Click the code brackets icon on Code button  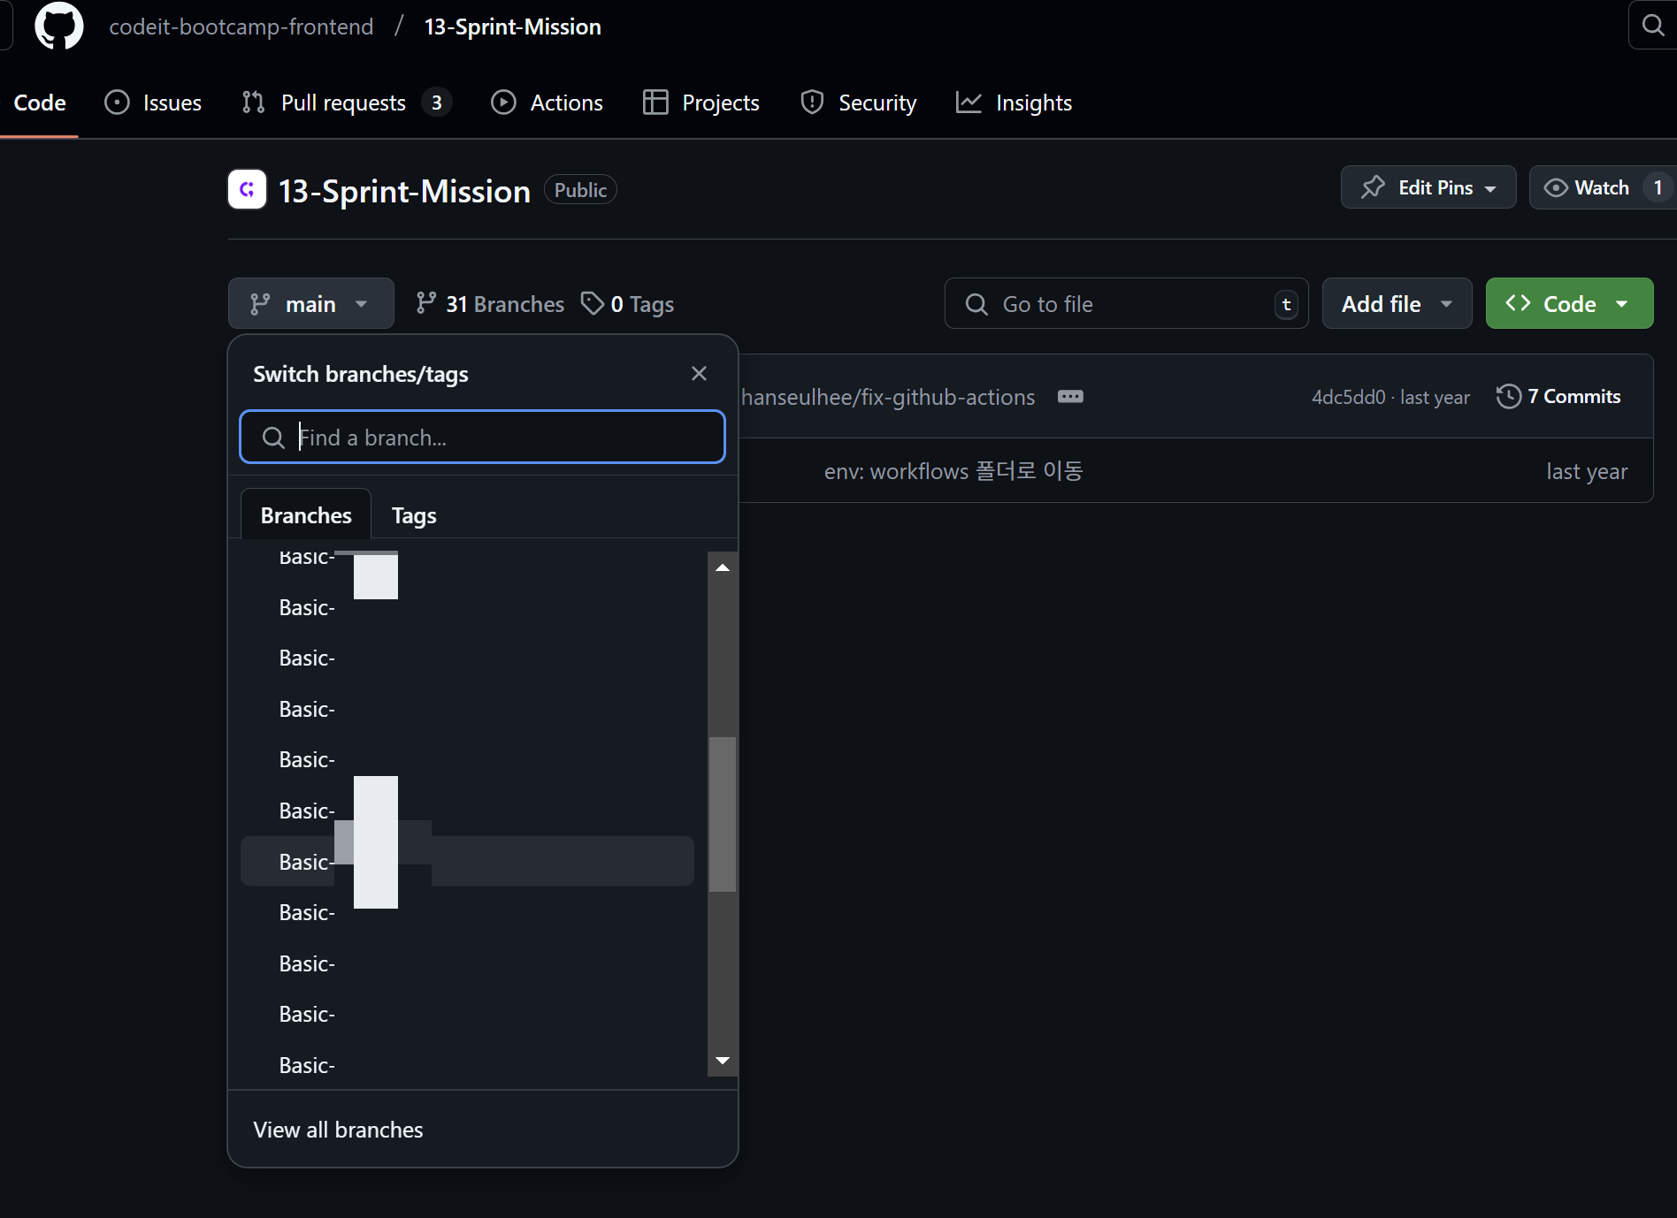1518,303
